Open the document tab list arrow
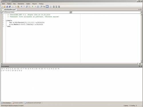Viewport: 143px width, 107px height. [x=139, y=9]
